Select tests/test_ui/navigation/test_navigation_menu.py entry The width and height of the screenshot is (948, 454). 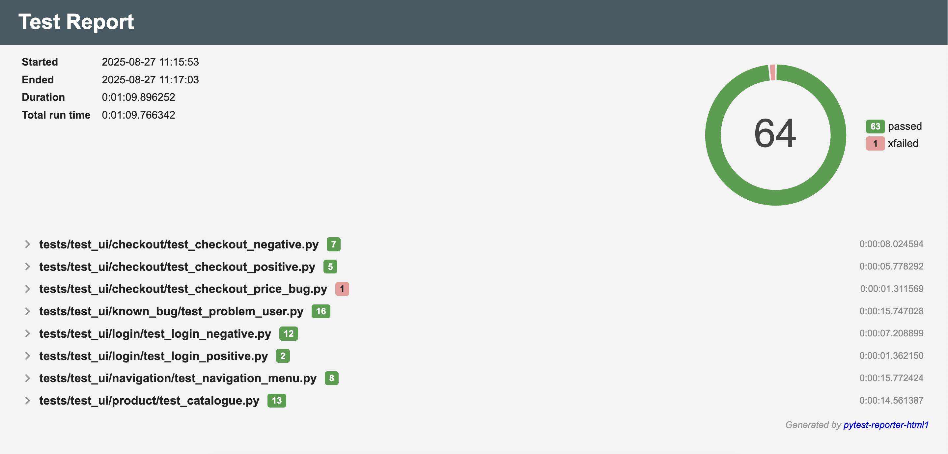(x=178, y=378)
